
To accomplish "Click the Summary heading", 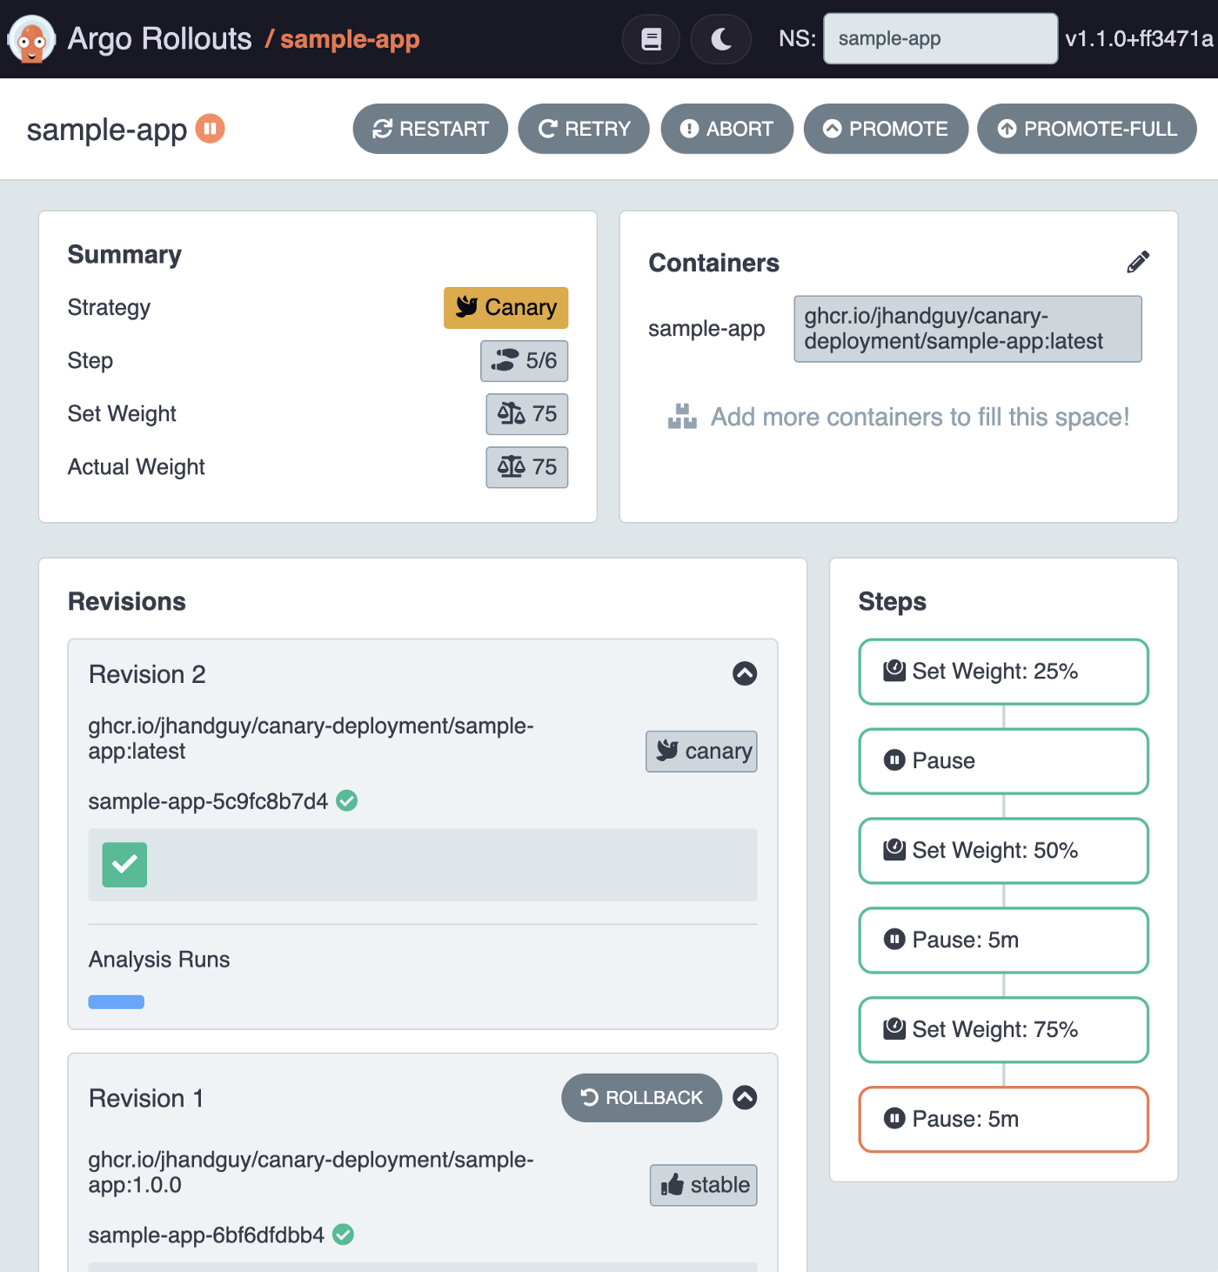I will tap(124, 255).
